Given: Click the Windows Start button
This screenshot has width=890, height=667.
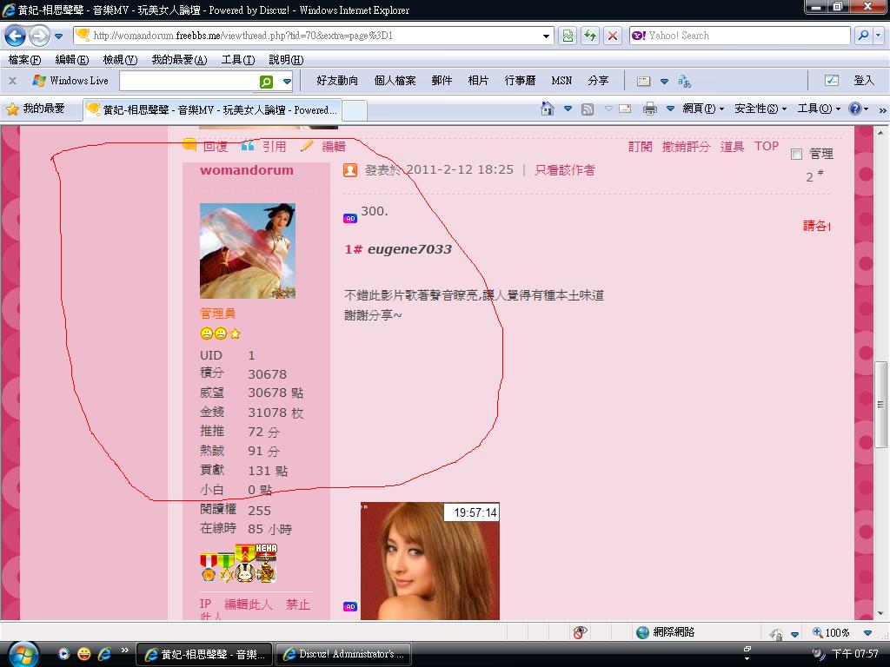Looking at the screenshot, I should coord(23,653).
